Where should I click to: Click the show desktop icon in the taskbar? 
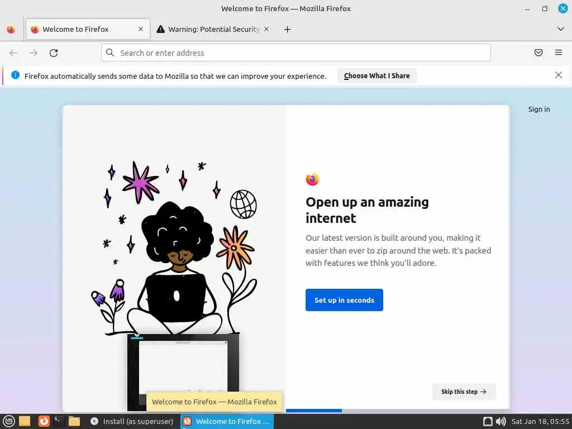[25, 421]
